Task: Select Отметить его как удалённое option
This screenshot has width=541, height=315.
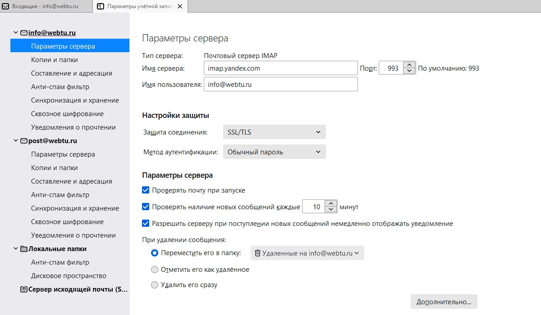Action: coord(155,270)
